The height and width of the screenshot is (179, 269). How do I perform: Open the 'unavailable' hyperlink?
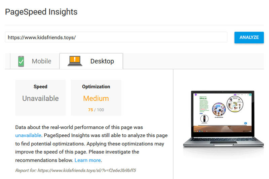tap(28, 136)
